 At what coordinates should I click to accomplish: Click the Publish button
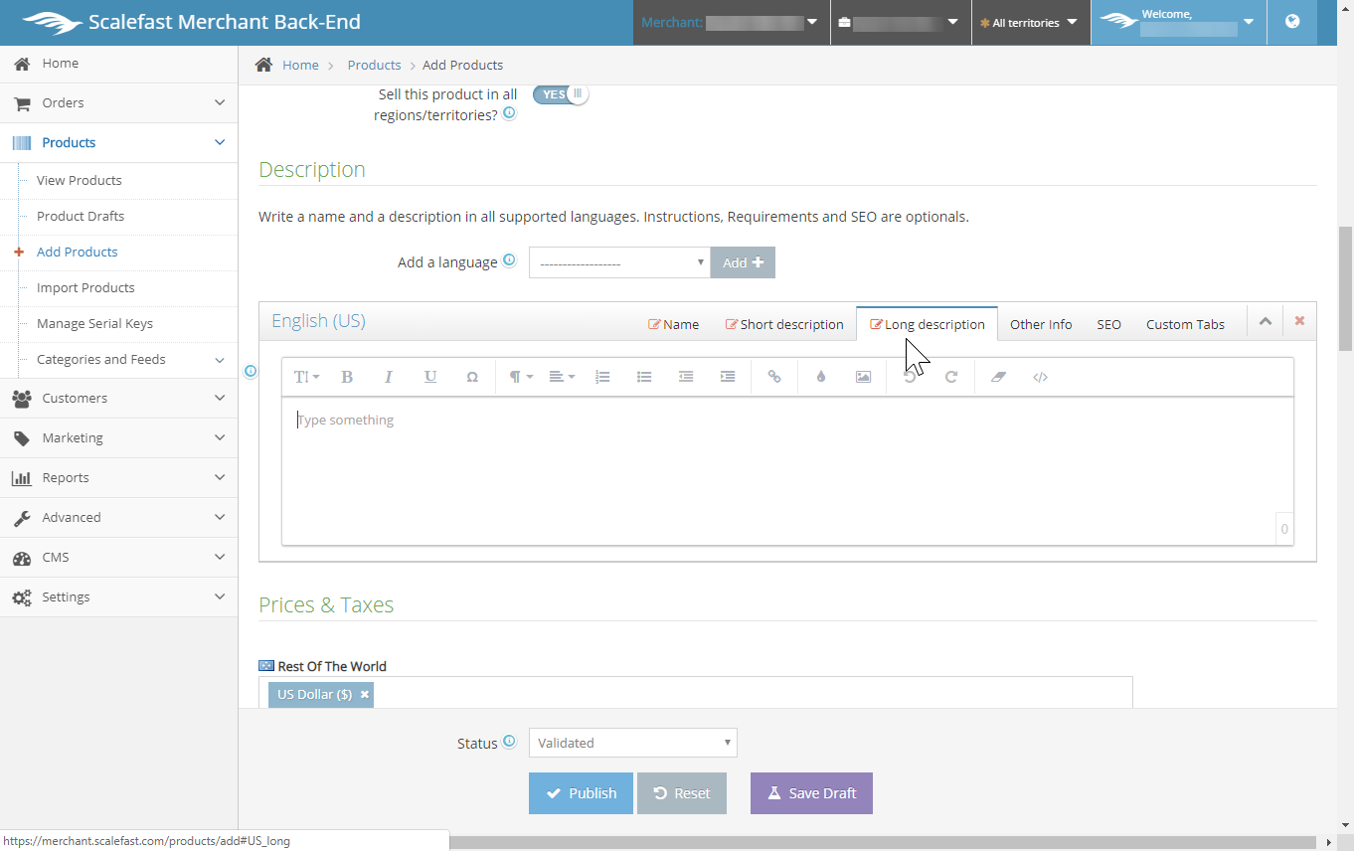tap(581, 793)
